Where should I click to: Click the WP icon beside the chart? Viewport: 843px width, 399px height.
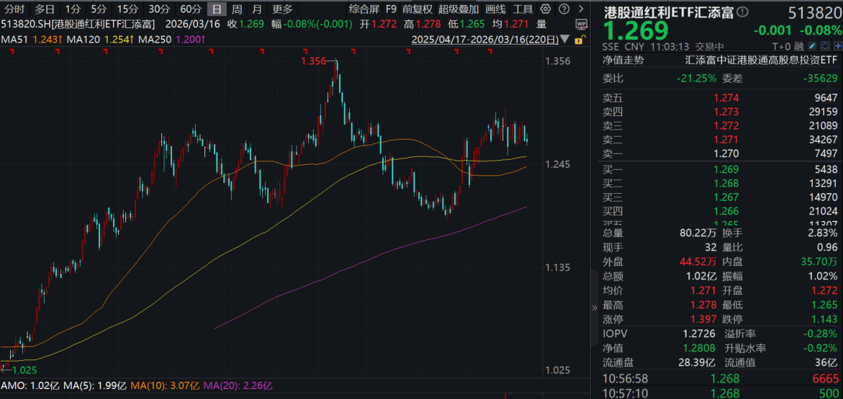tap(582, 24)
